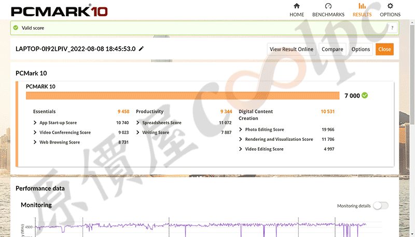Click the Valid score message text

[33, 28]
